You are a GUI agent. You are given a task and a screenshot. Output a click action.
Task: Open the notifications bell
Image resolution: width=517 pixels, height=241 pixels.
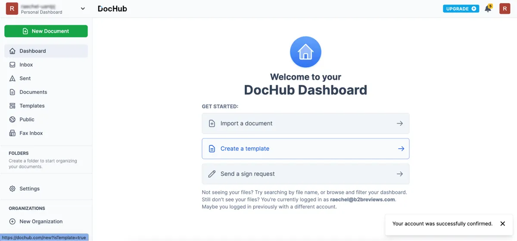tap(488, 9)
